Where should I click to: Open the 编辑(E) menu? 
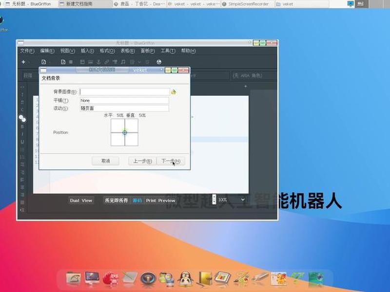click(47, 51)
